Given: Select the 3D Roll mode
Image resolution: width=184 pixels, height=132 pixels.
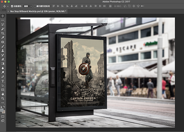Looking at the screenshot, I should [129, 6].
